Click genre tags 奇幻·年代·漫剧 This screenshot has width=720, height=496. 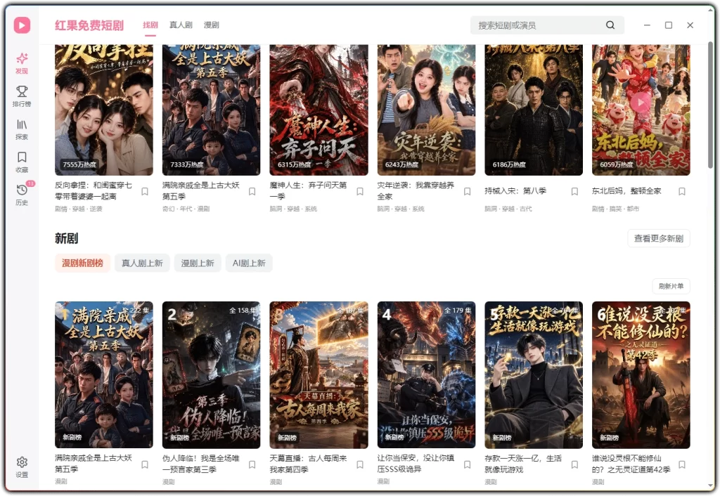[186, 209]
